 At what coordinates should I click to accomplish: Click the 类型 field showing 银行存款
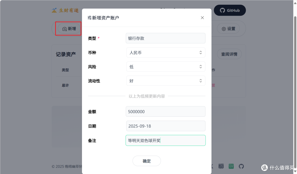[166, 38]
